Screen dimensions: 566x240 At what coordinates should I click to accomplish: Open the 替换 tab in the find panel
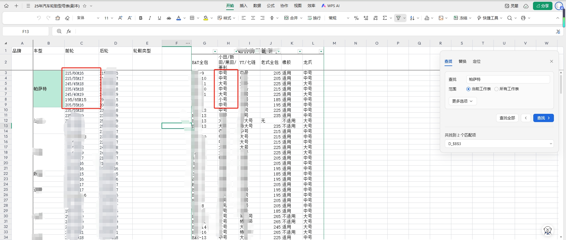click(463, 61)
